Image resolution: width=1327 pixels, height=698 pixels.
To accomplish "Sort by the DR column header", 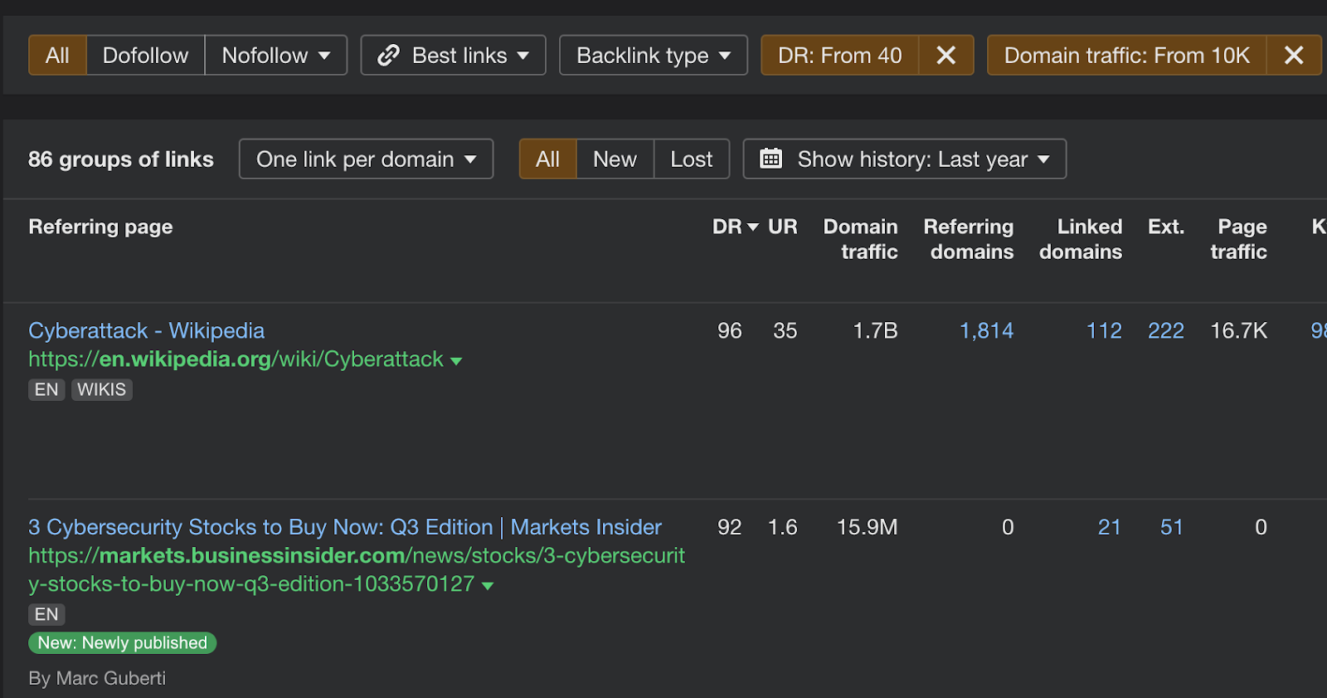I will pos(735,227).
